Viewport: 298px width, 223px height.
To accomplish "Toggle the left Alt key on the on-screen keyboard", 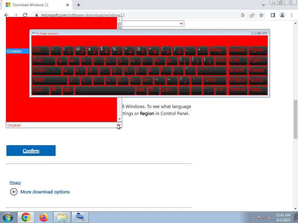I will tap(68, 90).
